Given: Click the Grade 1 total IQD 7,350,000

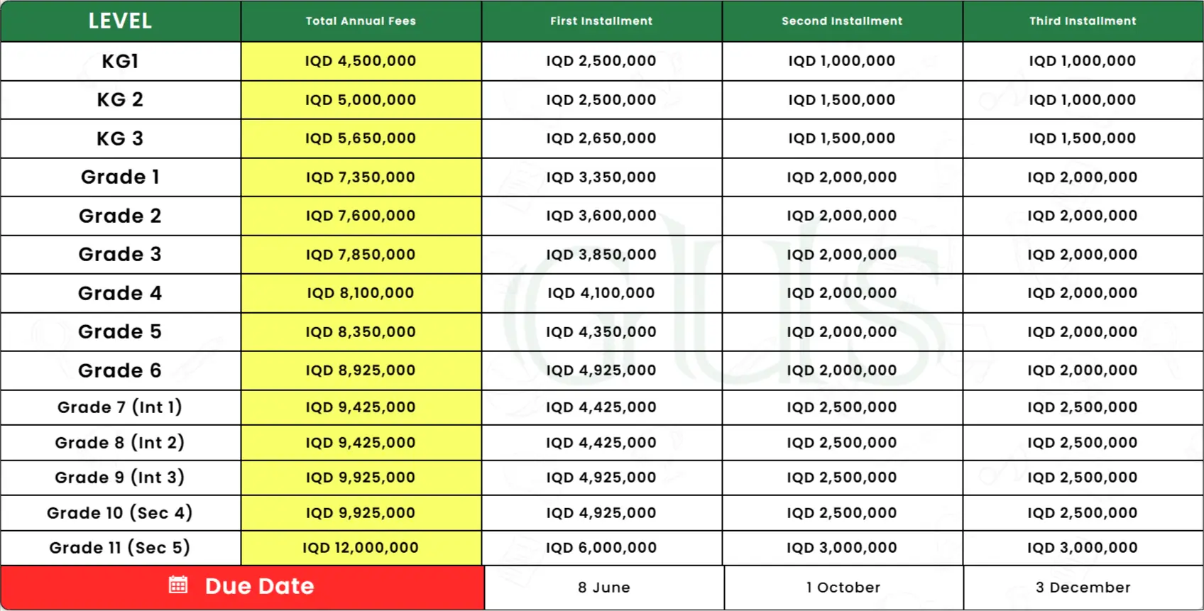Looking at the screenshot, I should coord(361,177).
